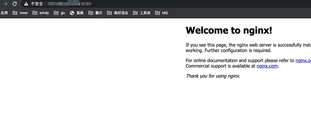This screenshot has width=311, height=119.
Task: Click the 'Thank you for using nginx.' text
Action: (x=213, y=76)
